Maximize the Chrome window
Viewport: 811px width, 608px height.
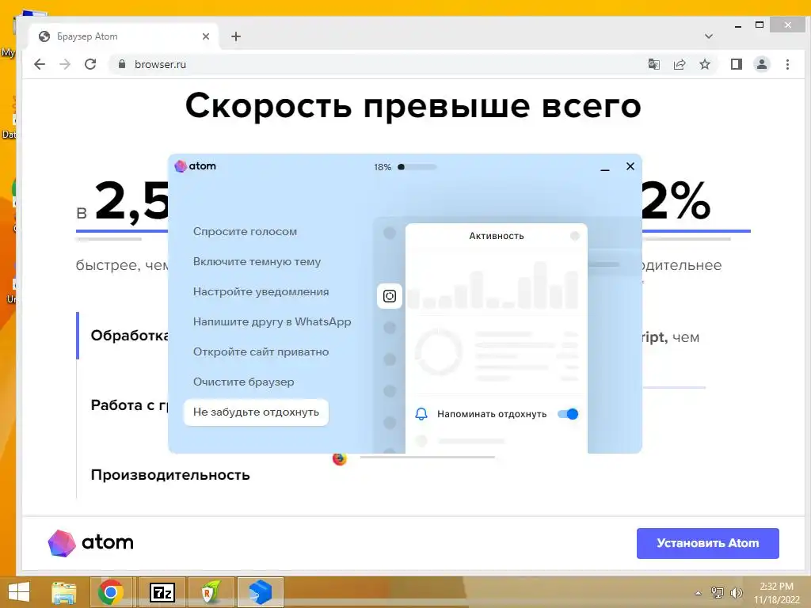(760, 25)
